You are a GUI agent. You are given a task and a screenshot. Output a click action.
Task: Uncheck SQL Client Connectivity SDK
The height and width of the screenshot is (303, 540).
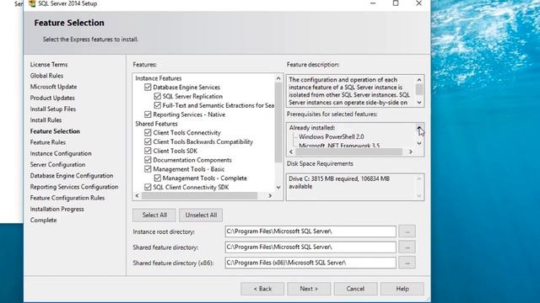point(148,187)
